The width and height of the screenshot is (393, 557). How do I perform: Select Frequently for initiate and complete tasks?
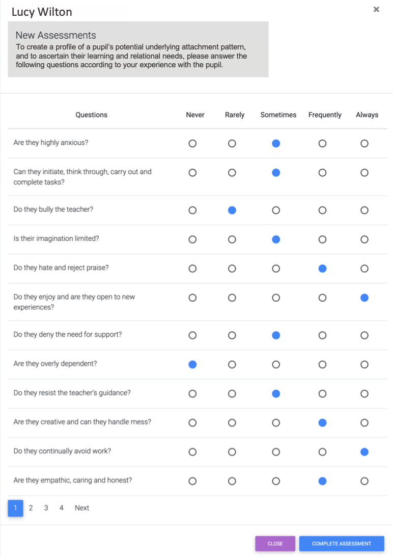tap(322, 173)
